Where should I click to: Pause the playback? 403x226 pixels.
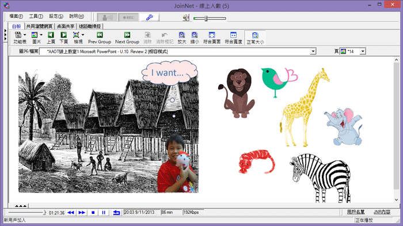tap(104, 213)
